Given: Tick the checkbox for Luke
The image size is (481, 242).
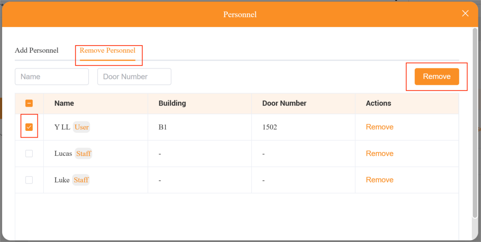Looking at the screenshot, I should [x=29, y=180].
